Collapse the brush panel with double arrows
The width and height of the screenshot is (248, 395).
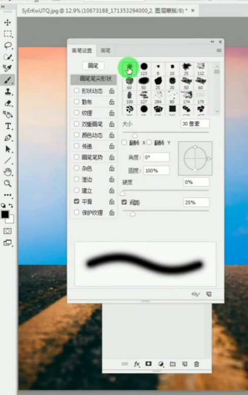coord(212,42)
